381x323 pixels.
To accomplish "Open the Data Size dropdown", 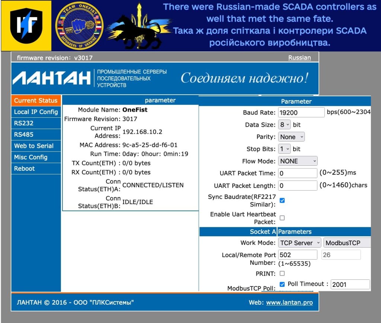I will point(285,125).
